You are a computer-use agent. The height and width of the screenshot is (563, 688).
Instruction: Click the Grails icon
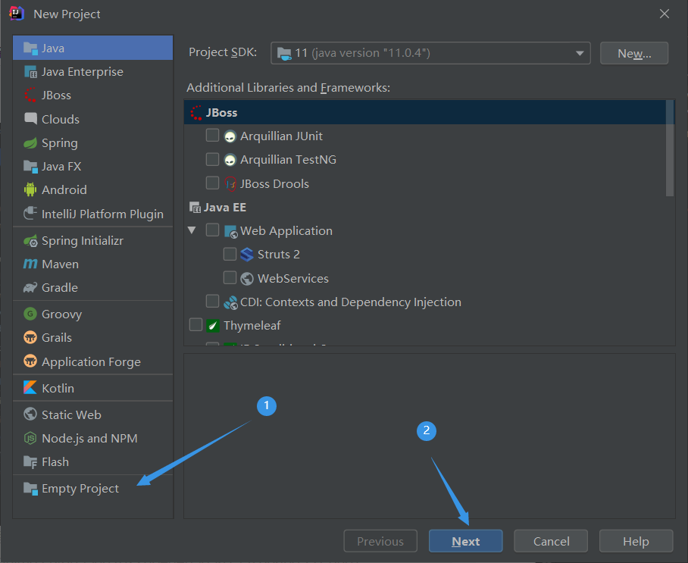click(30, 337)
